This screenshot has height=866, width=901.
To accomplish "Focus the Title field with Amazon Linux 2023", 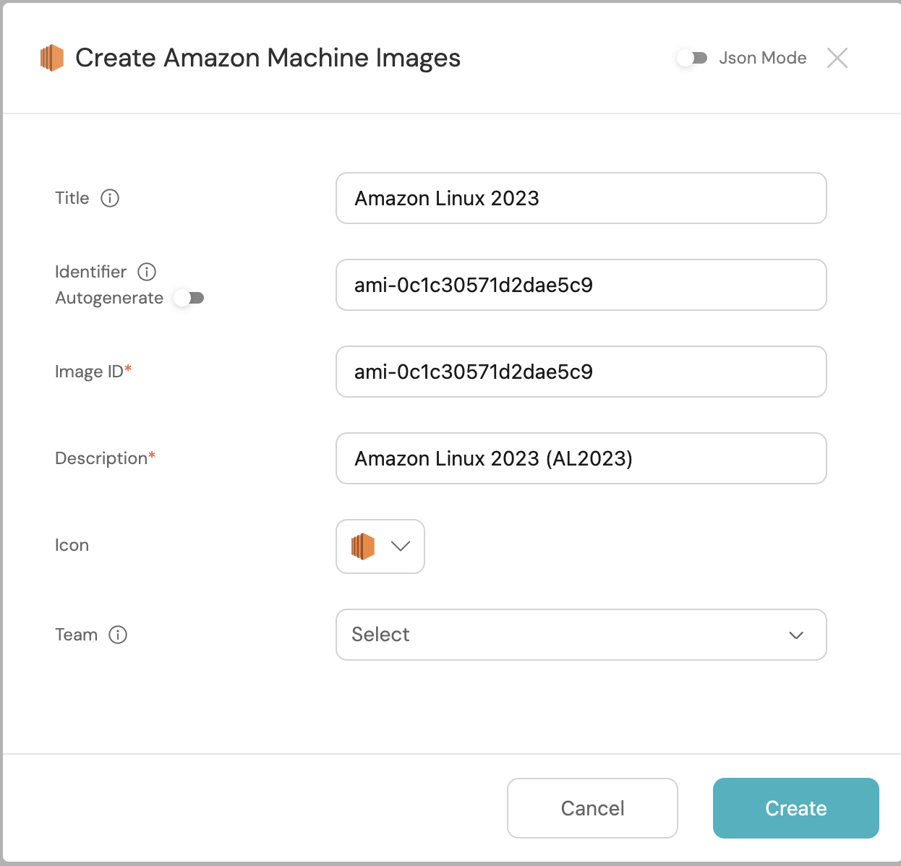I will pos(581,198).
